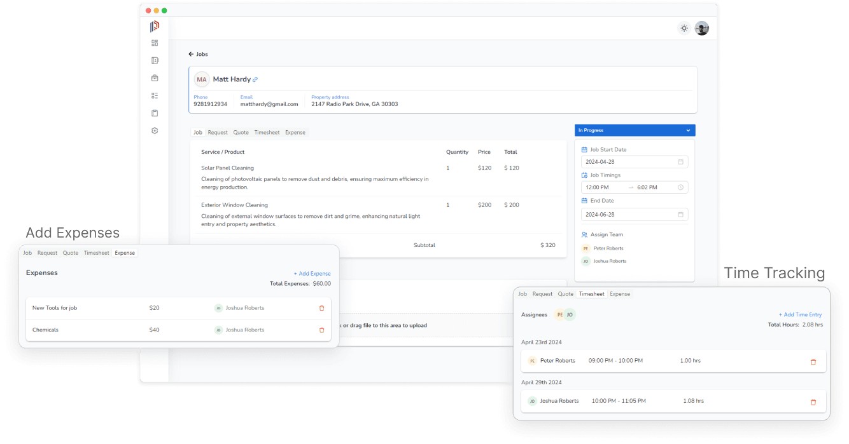Click the + Add Expense link
This screenshot has height=444, width=849.
312,273
